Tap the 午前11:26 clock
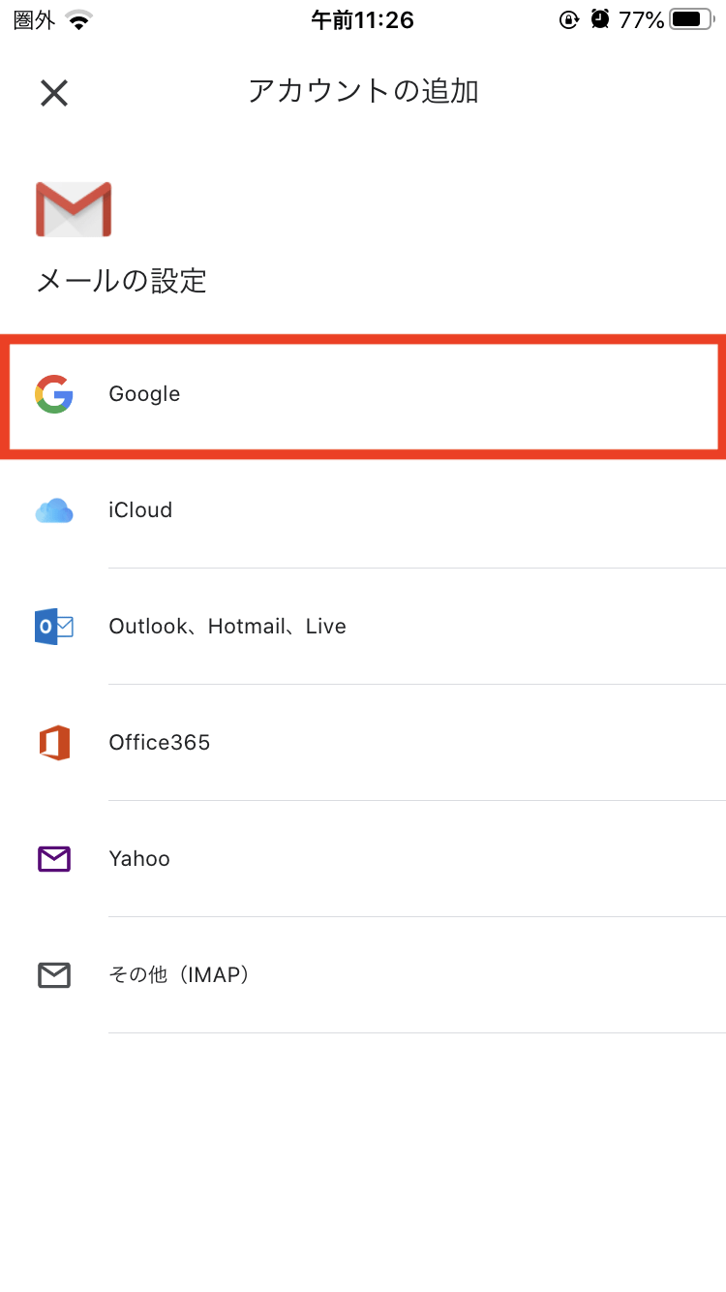Image resolution: width=726 pixels, height=1292 pixels. [x=363, y=20]
